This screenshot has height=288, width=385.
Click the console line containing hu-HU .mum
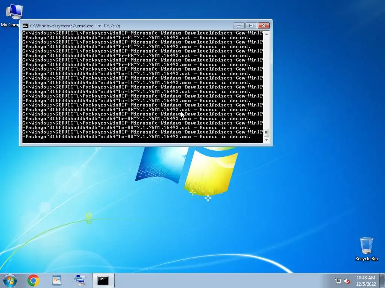coord(136,136)
